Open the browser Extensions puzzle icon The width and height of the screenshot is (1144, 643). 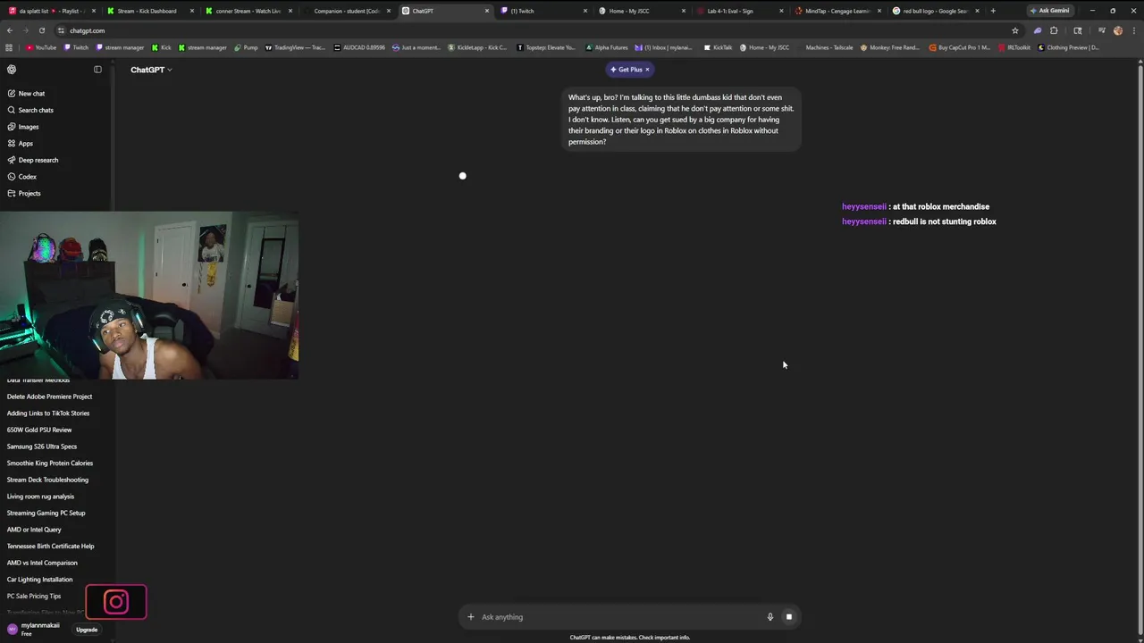pos(1054,30)
